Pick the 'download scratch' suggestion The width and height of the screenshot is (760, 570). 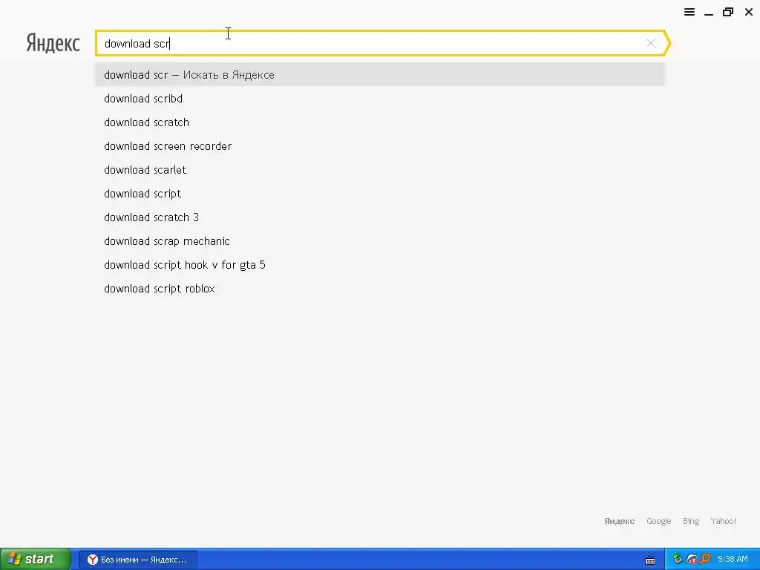click(x=380, y=122)
